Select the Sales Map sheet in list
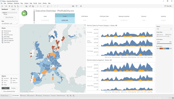The image size is (174, 99). tap(7, 37)
